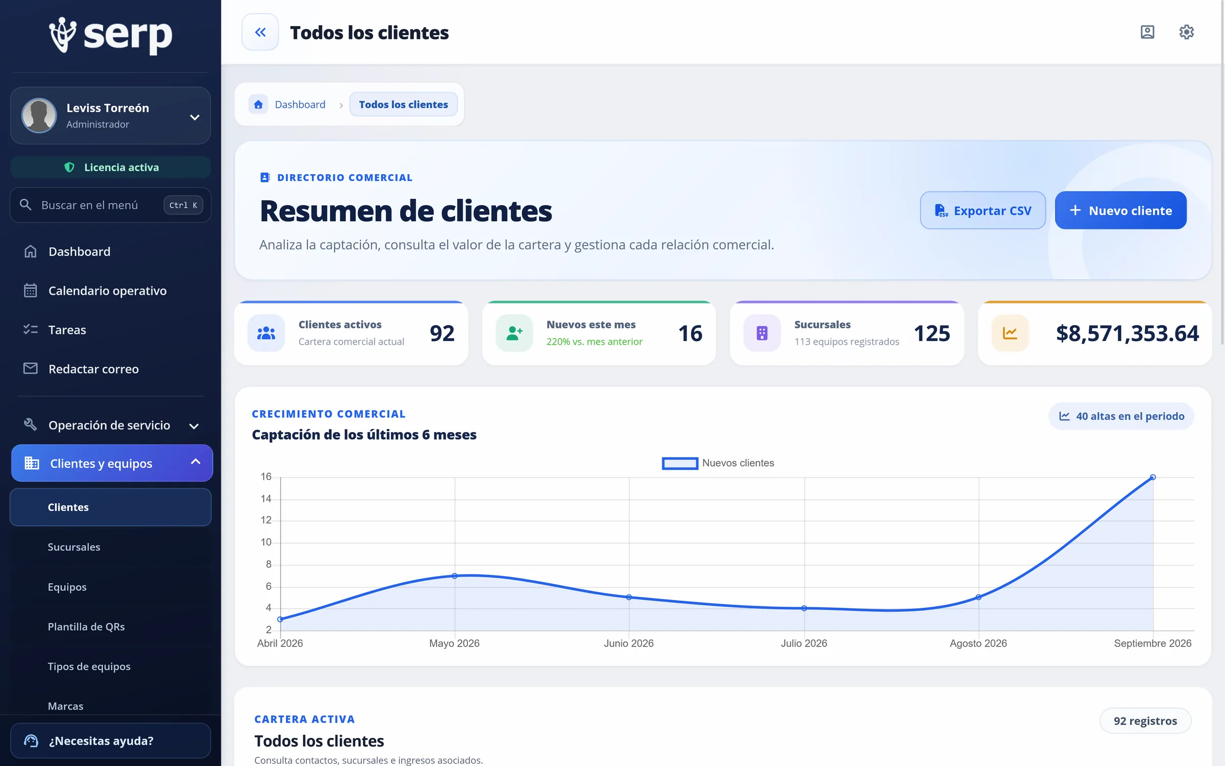Click the search magnifier icon in menu

(26, 205)
